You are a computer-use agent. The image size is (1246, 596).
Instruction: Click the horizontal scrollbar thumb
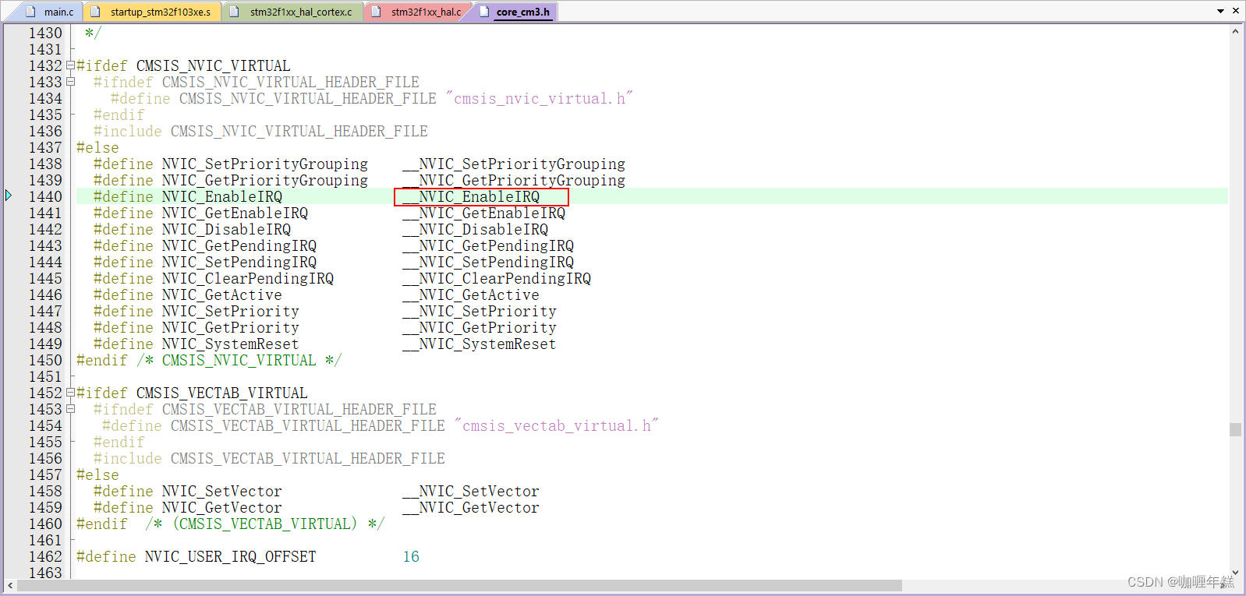click(x=459, y=585)
